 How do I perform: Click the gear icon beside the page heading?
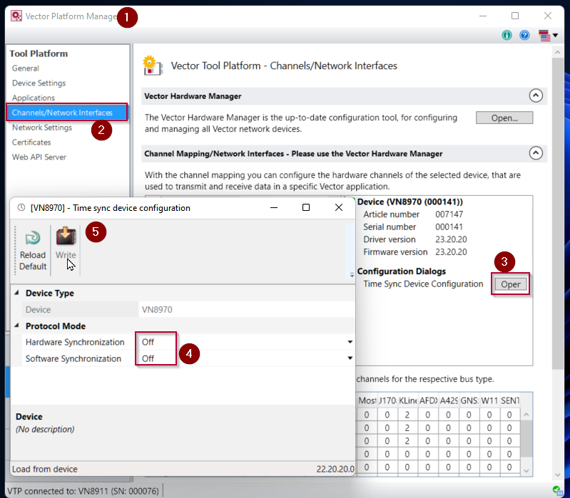(151, 66)
